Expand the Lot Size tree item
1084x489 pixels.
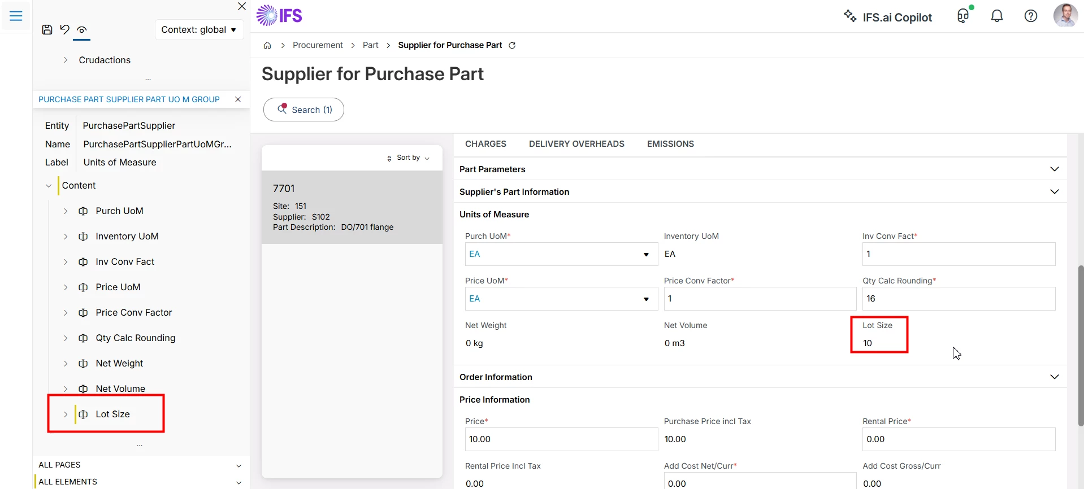[66, 414]
